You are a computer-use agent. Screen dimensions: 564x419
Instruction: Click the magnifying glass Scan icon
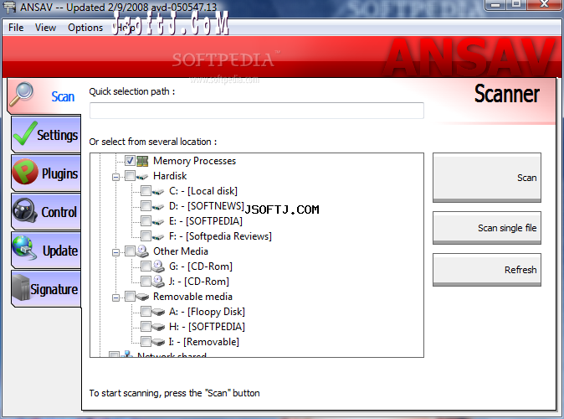(x=21, y=95)
